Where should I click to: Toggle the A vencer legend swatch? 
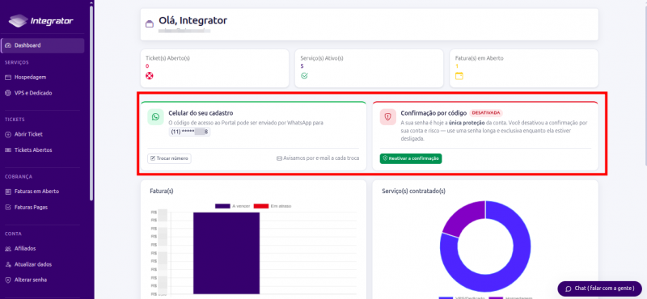click(222, 206)
